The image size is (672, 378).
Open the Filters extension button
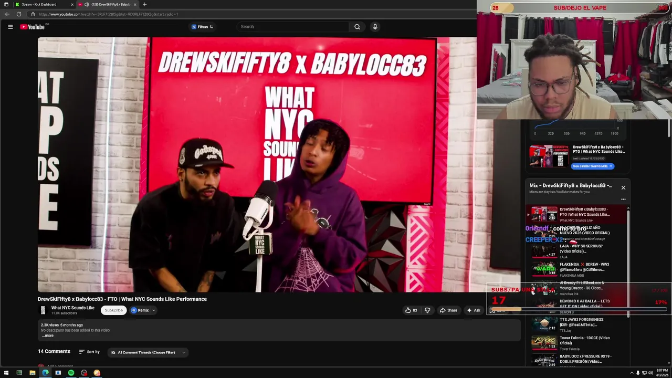tap(203, 27)
